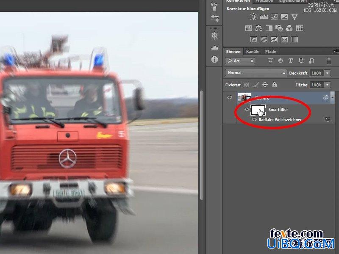Toggle visibility of Radialer Weichzeichner filter

[254, 119]
